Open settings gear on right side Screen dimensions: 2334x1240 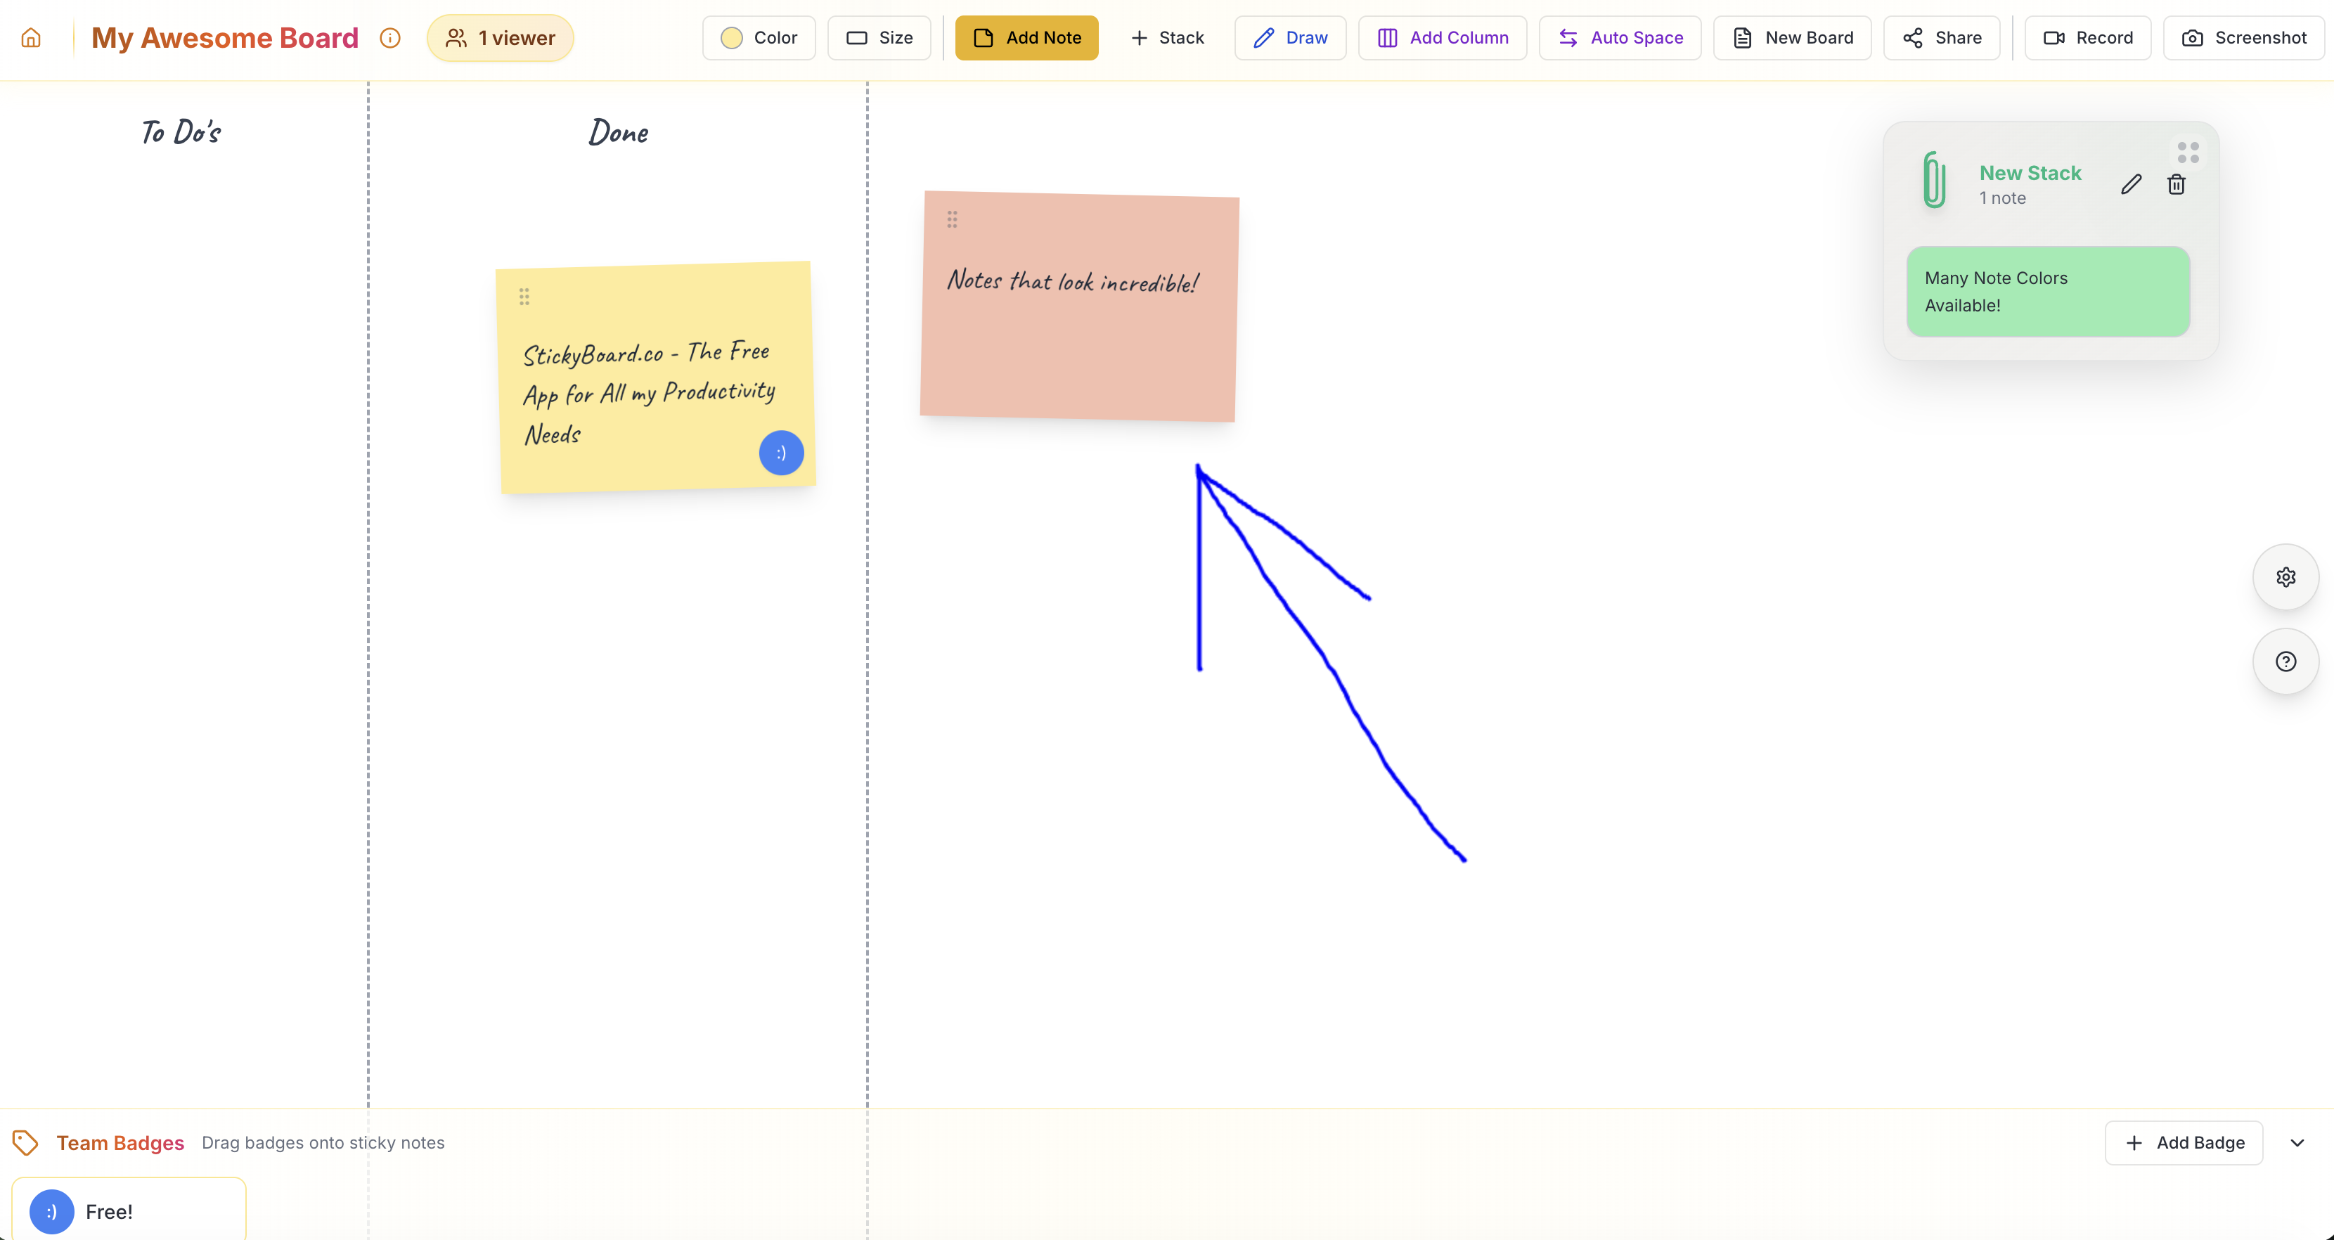(2285, 577)
